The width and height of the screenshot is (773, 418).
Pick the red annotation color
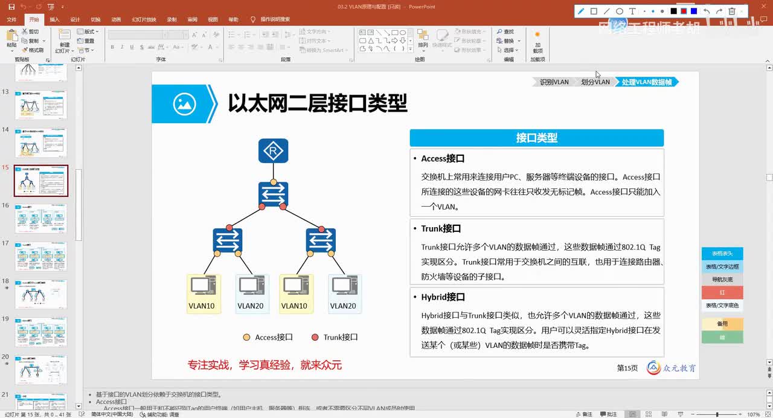tap(684, 11)
